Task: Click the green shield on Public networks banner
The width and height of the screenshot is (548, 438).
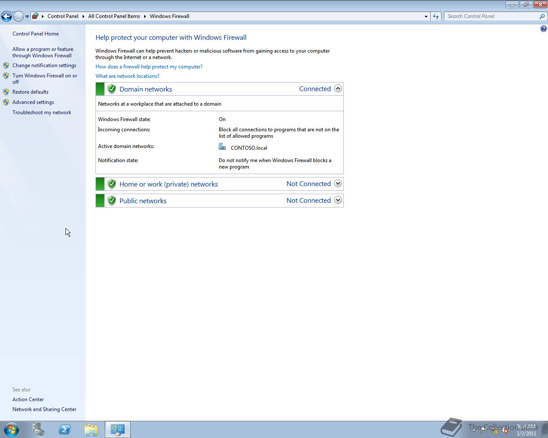Action: click(111, 200)
